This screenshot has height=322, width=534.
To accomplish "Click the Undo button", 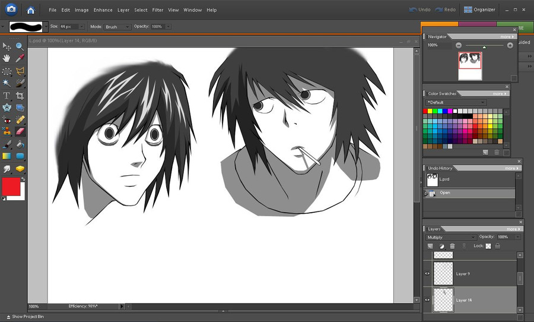I will 419,10.
